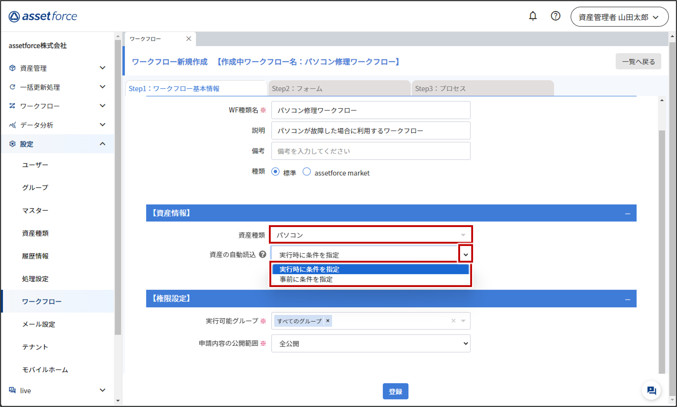The height and width of the screenshot is (407, 677).
Task: Choose 実行時に条件を指定 option
Action: 371,269
